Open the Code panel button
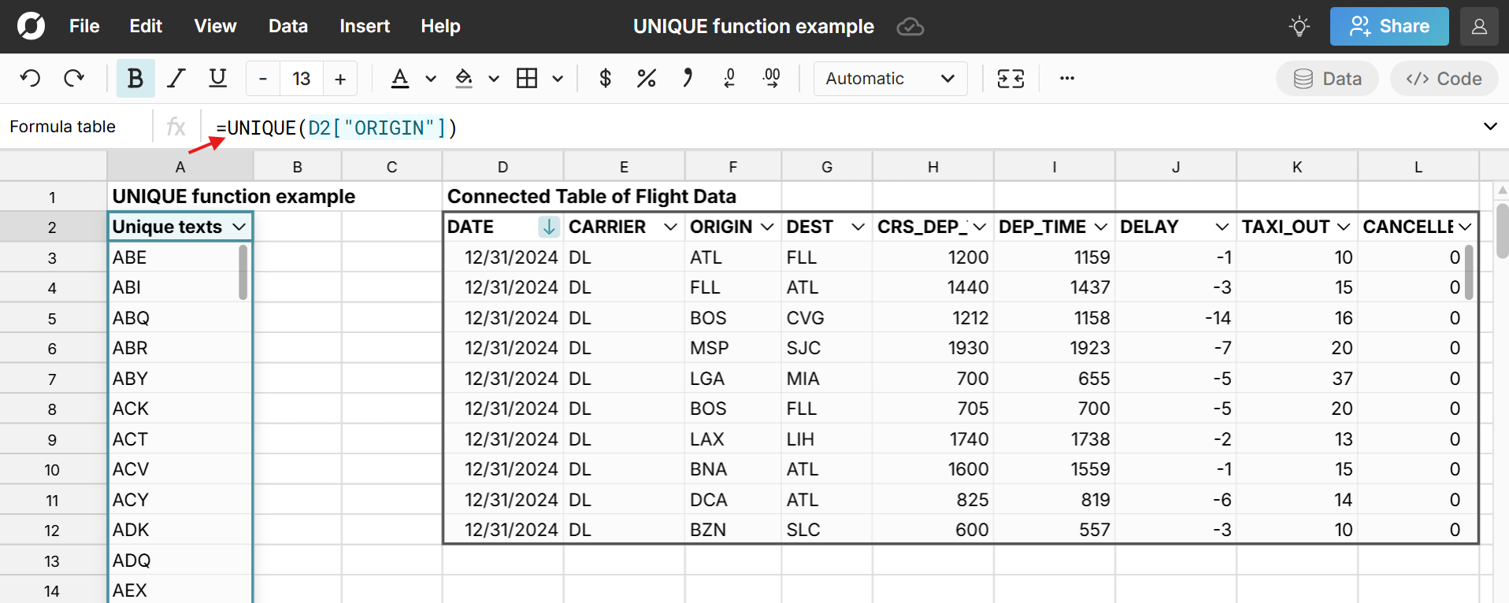1509x603 pixels. [x=1444, y=79]
